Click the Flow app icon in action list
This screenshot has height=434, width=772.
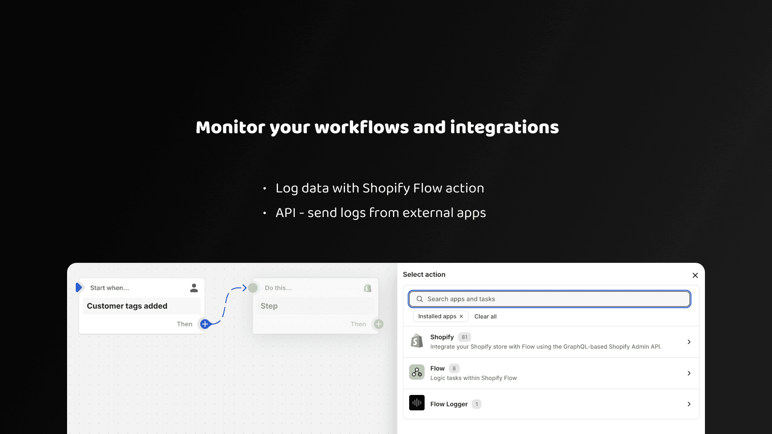pos(417,372)
